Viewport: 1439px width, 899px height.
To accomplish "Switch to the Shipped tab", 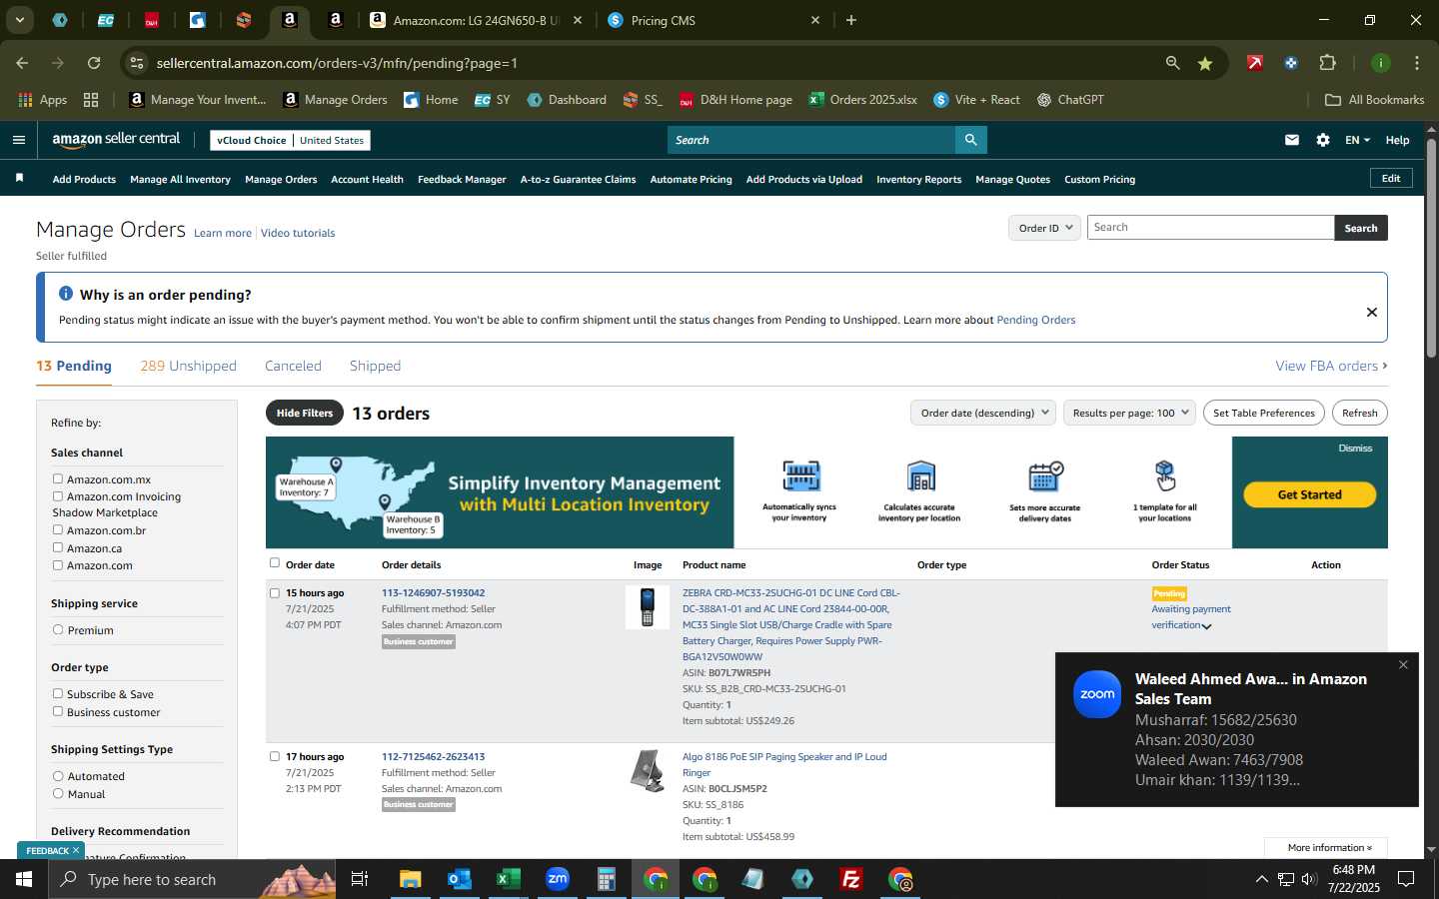I will coord(375,366).
